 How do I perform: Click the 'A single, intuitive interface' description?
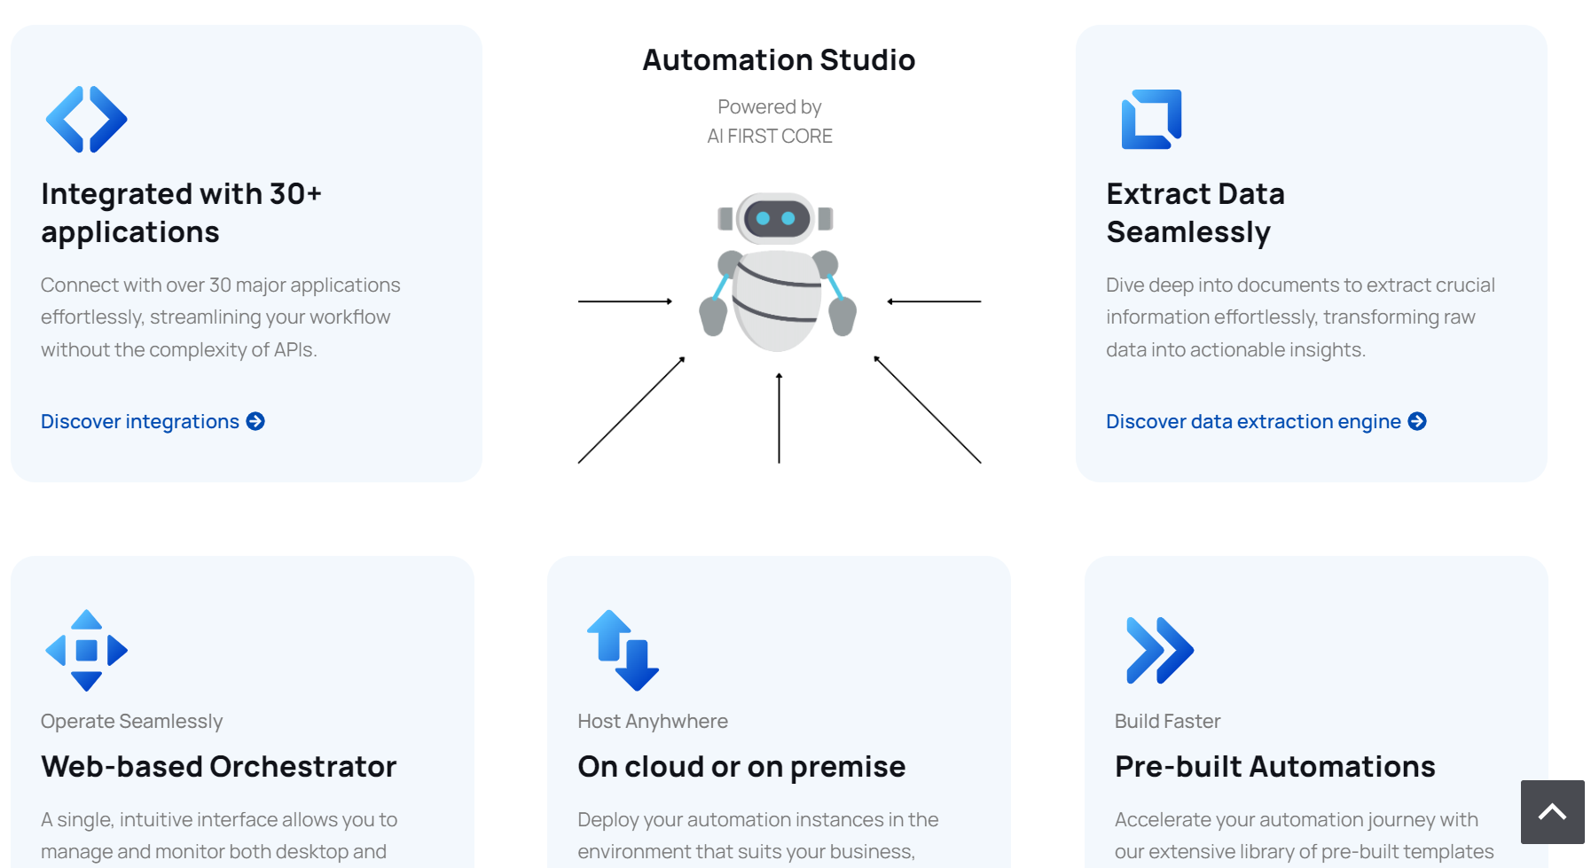[x=219, y=835]
